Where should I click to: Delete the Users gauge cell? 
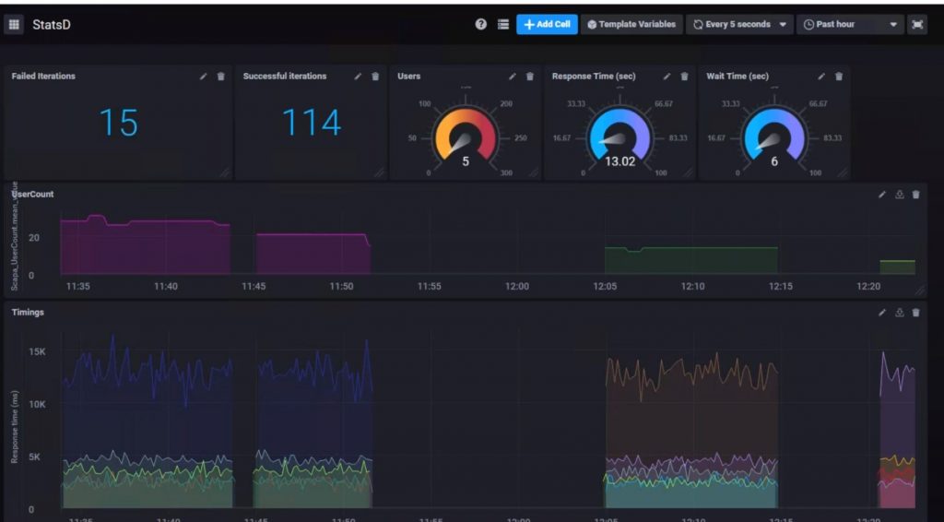coord(530,77)
